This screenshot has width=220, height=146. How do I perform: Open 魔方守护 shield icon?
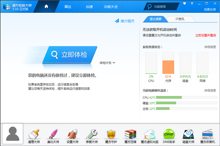click(111, 134)
